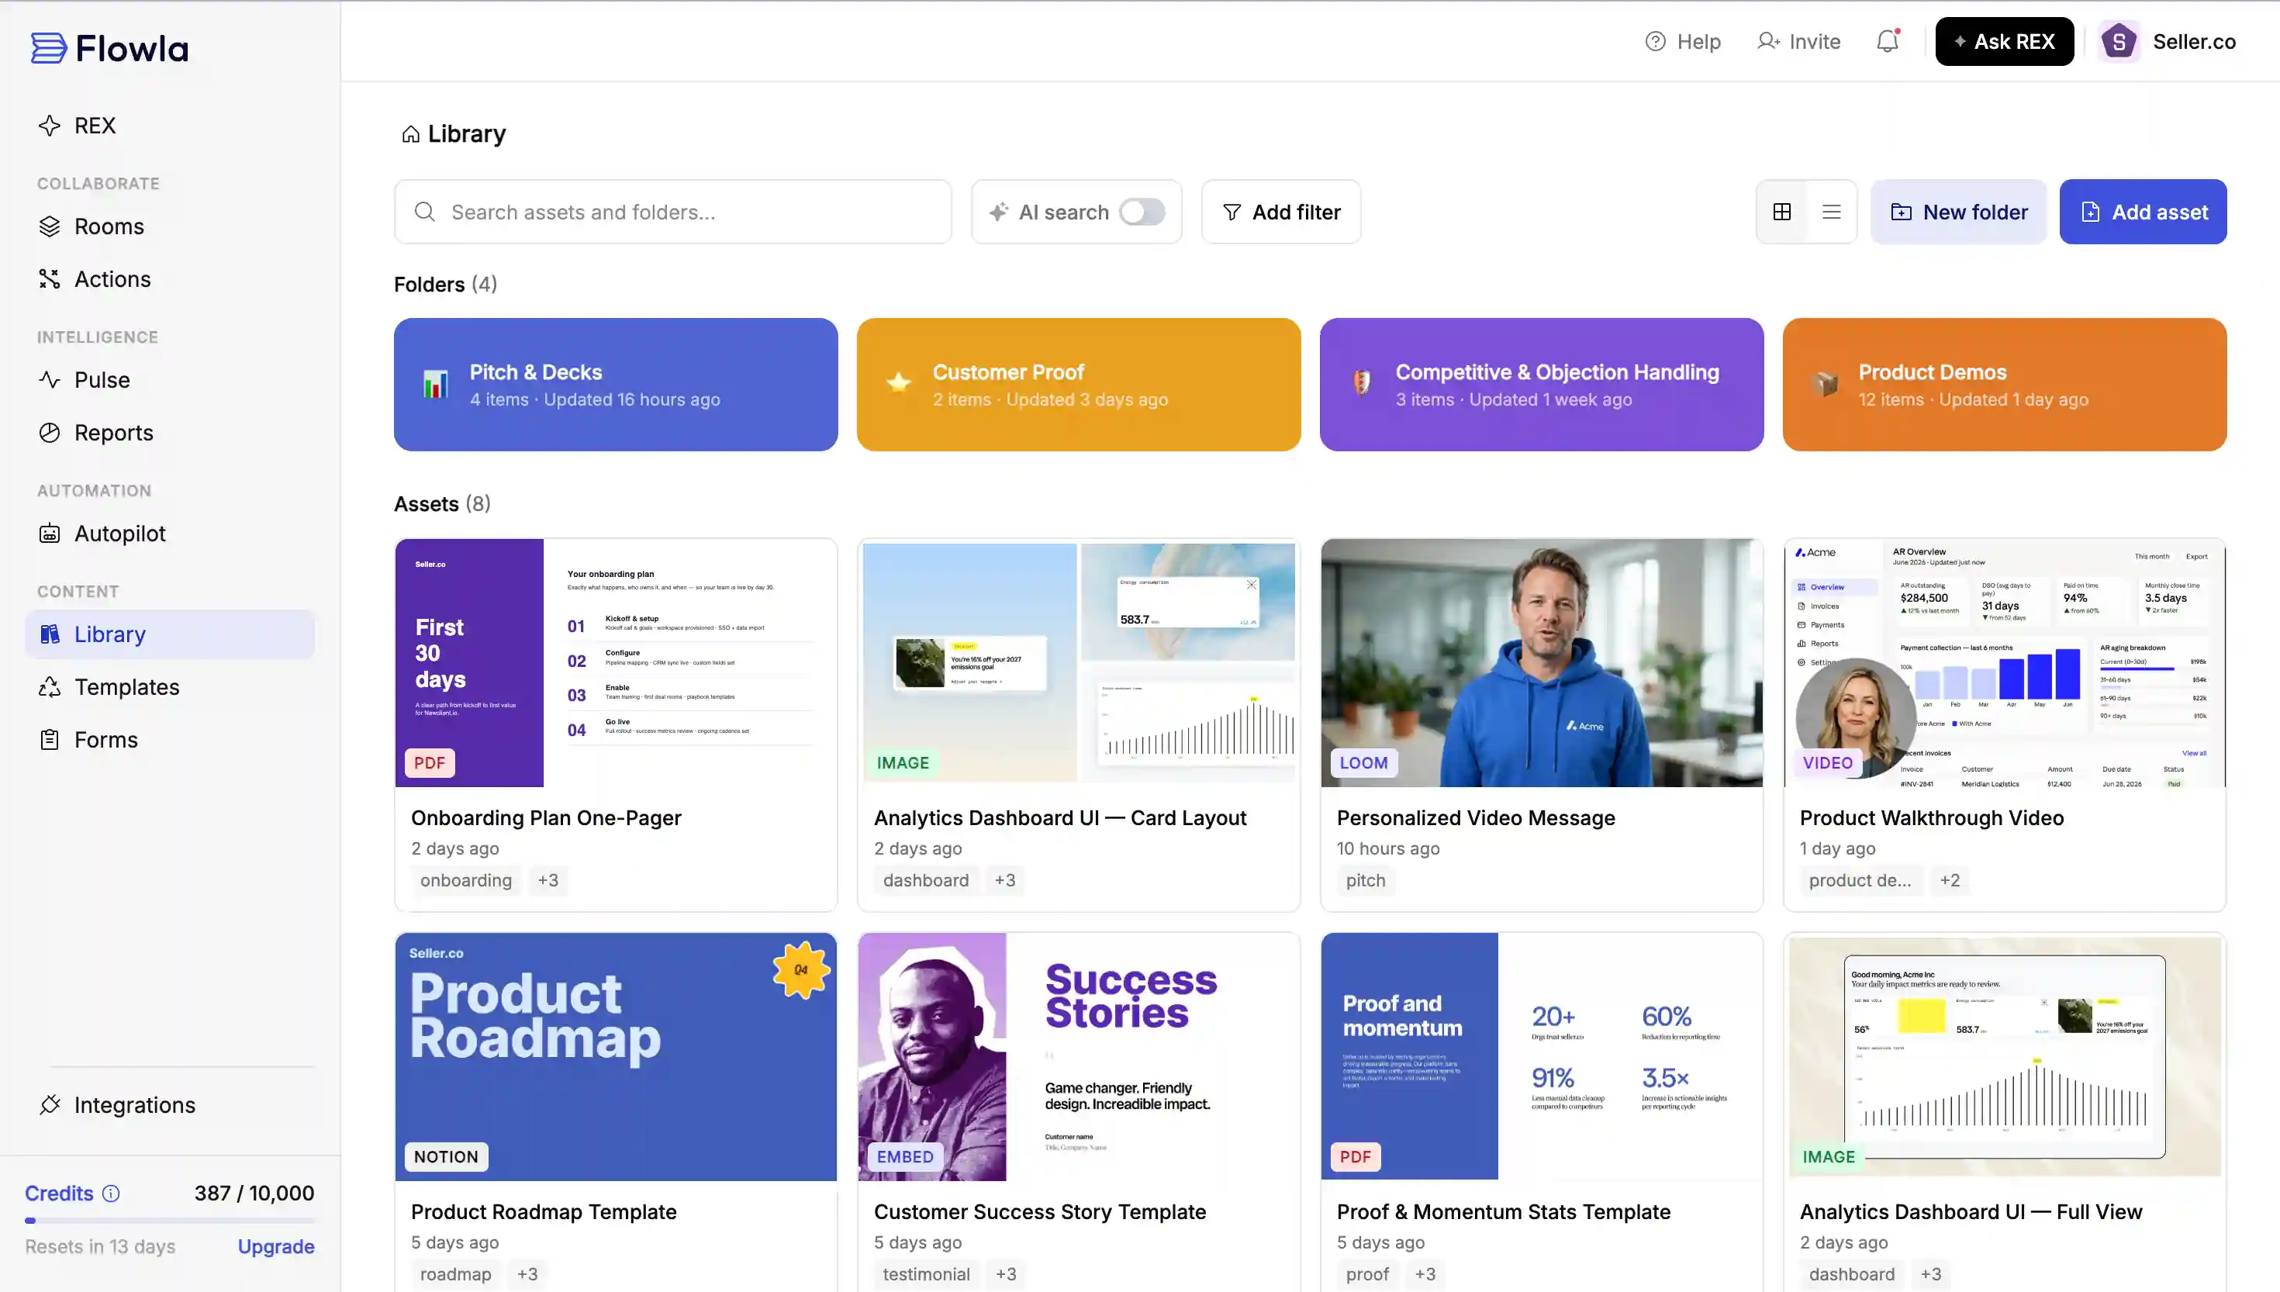This screenshot has width=2280, height=1292.
Task: Click the Integrations plug icon
Action: 50,1105
